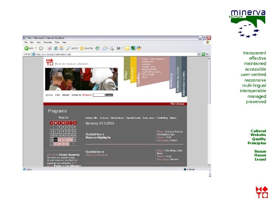Click the History icon in toolbar
The image size is (272, 204).
[97, 48]
